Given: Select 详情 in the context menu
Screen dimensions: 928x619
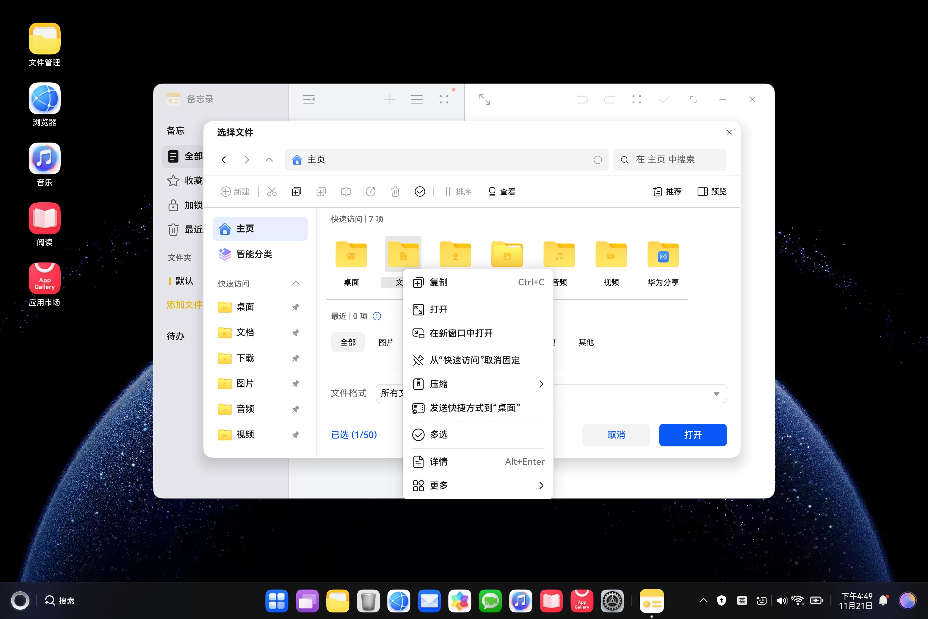Looking at the screenshot, I should (438, 462).
